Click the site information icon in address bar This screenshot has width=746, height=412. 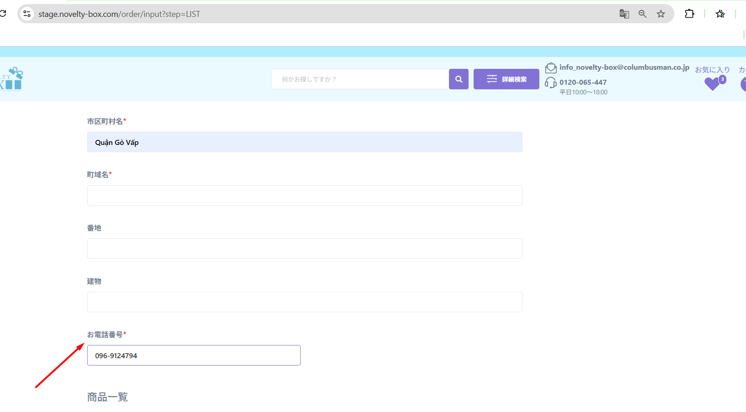(27, 14)
